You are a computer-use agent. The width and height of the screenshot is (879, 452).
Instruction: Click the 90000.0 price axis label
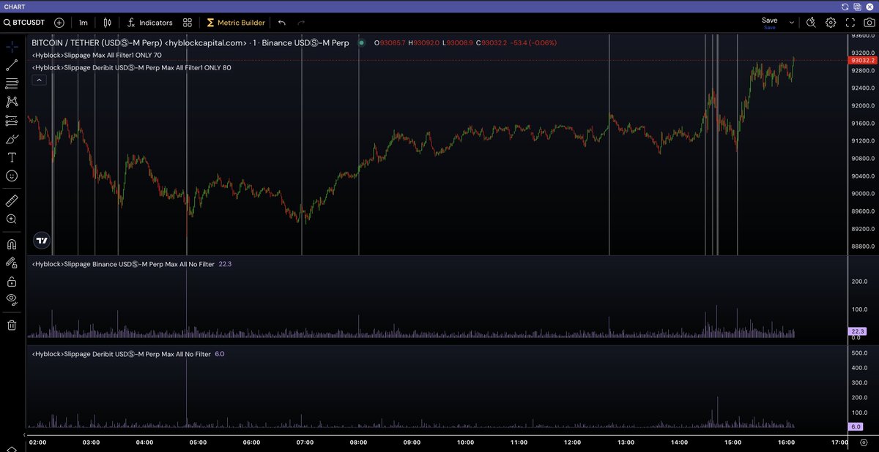[x=863, y=194]
